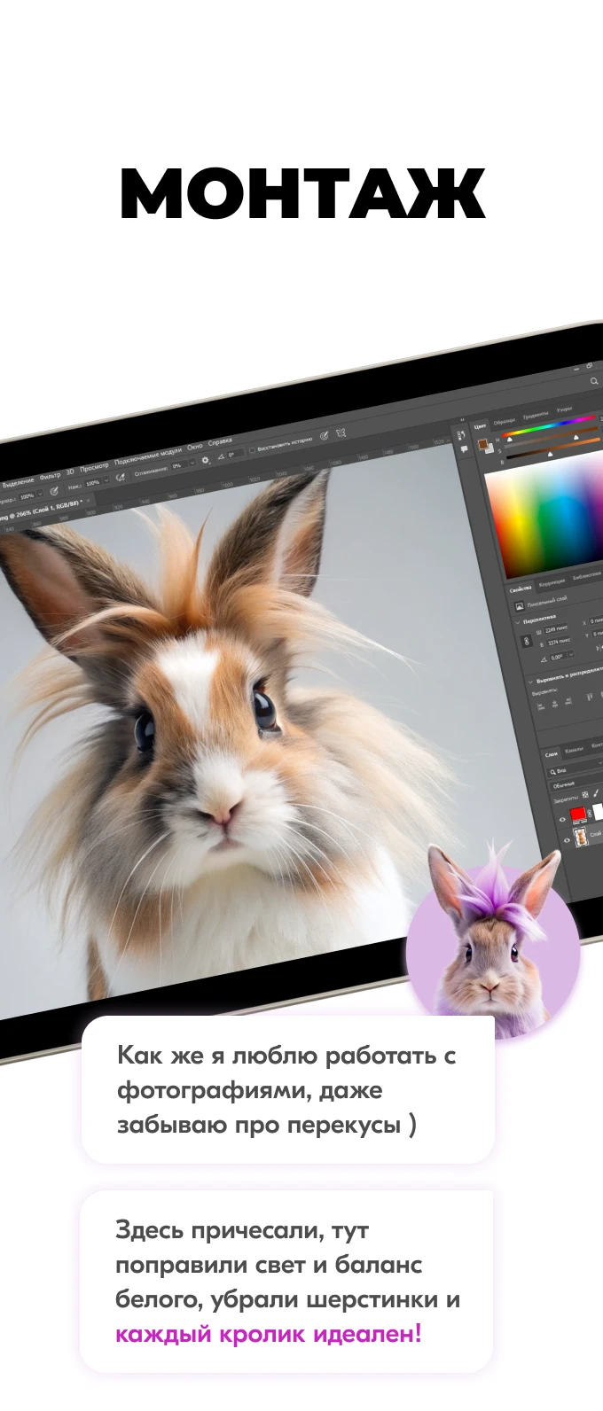Open the Сглаживание percentage dropdown

pos(192,464)
